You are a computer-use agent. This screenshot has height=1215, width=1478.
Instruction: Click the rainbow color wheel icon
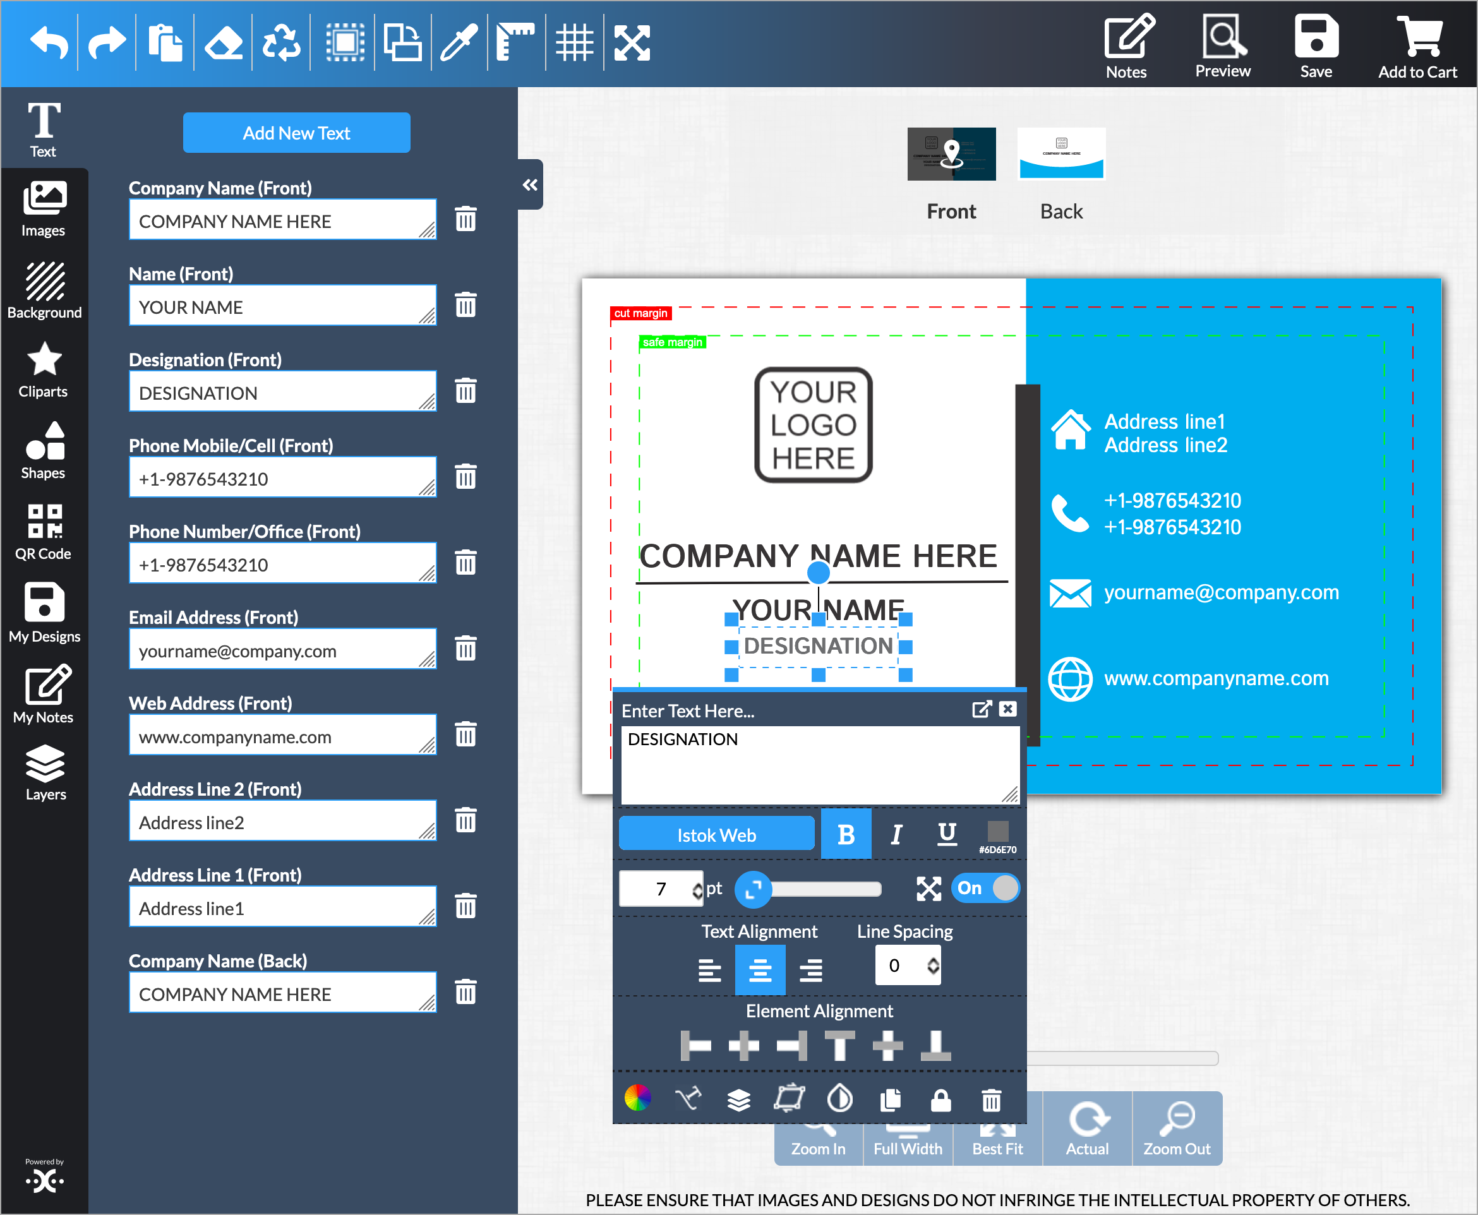[637, 1098]
